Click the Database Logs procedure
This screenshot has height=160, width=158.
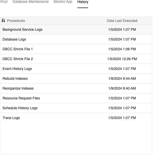click(x=14, y=39)
